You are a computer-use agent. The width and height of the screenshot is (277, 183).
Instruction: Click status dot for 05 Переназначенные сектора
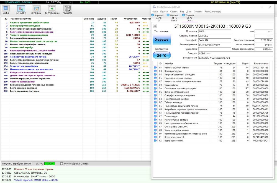(155, 78)
